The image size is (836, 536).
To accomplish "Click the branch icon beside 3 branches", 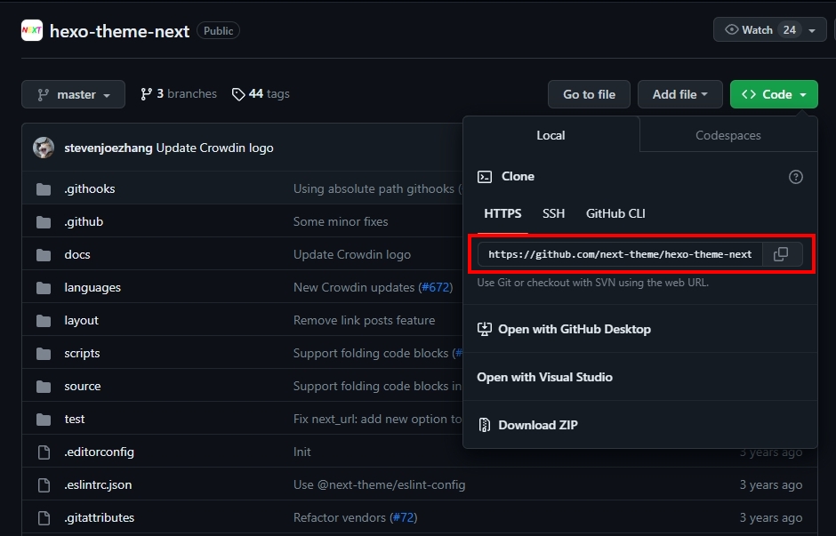I will (x=146, y=94).
